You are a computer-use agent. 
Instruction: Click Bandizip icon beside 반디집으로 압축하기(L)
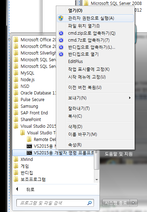tap(61, 47)
